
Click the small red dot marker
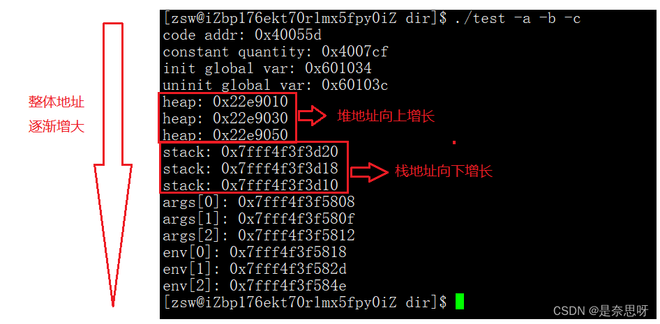[454, 142]
